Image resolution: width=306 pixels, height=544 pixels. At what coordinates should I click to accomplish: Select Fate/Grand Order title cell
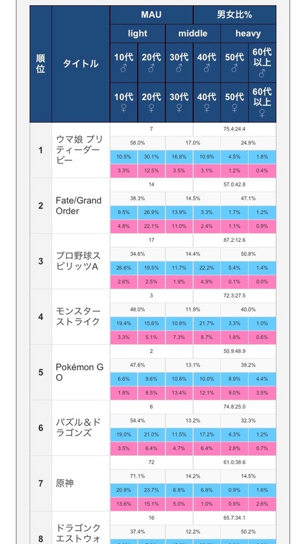coord(81,206)
